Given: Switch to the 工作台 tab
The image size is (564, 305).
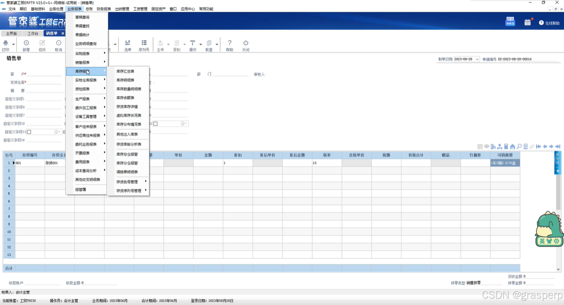Looking at the screenshot, I should pos(33,33).
